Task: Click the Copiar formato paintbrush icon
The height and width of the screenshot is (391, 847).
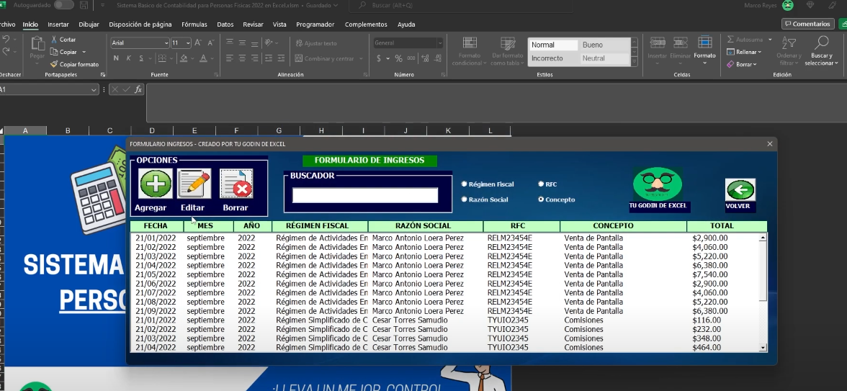Action: click(x=55, y=64)
